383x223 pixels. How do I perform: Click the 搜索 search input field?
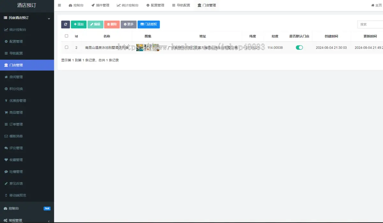[x=370, y=25]
